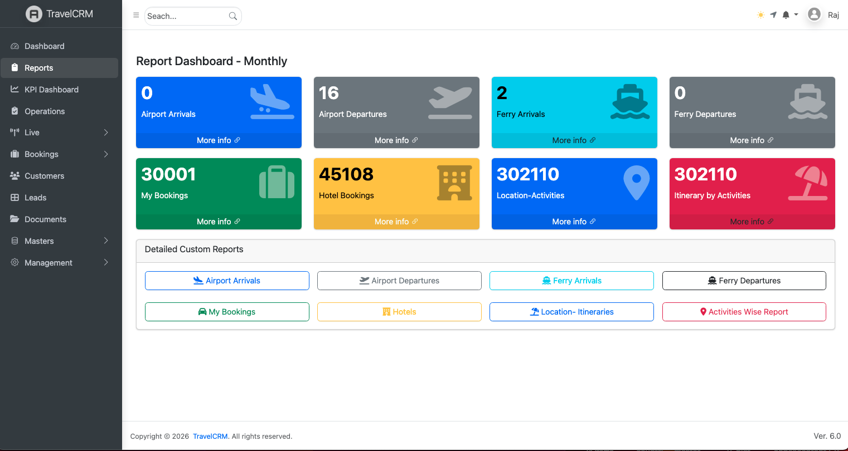Open the notifications bell dropdown
The width and height of the screenshot is (848, 451).
click(789, 15)
